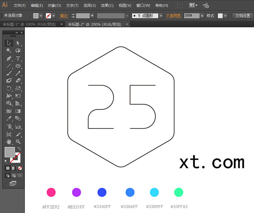
Task: Select the Zoom tool
Action: tap(18, 142)
